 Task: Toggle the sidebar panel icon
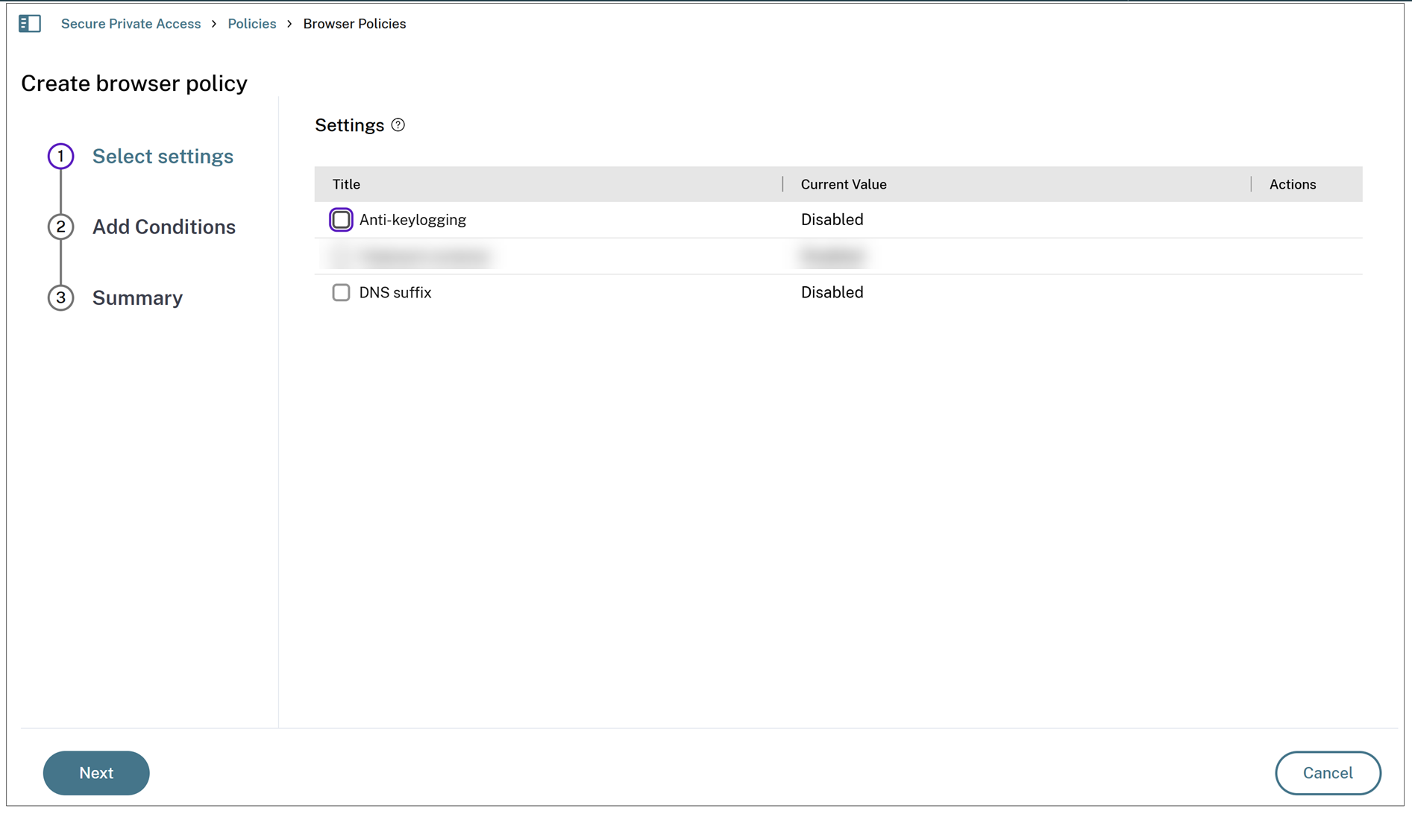[29, 24]
